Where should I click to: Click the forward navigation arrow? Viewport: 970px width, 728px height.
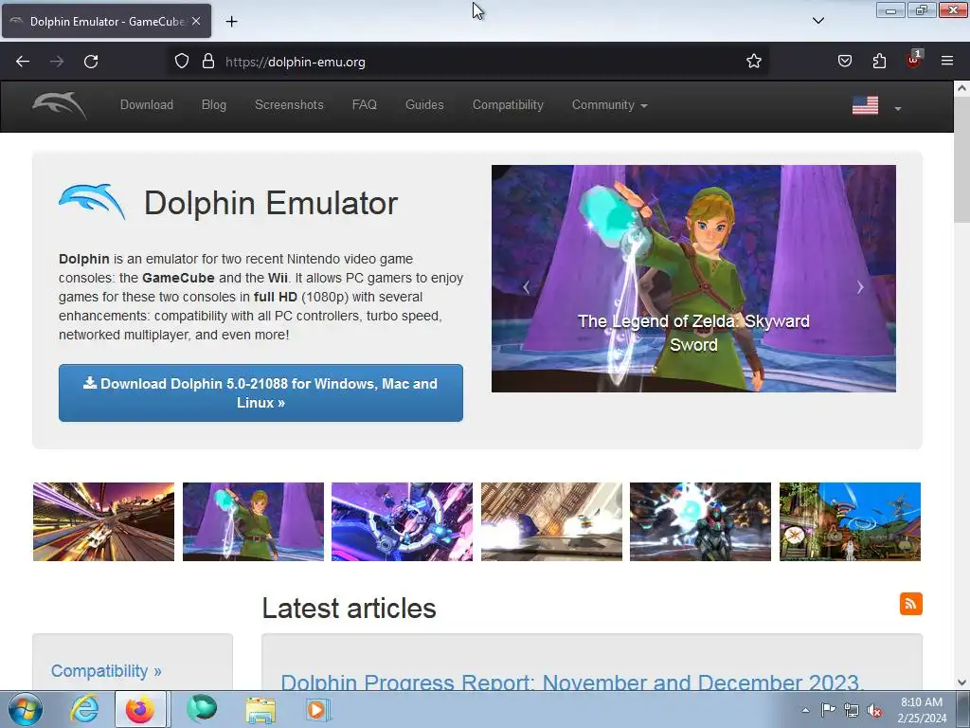pos(57,62)
